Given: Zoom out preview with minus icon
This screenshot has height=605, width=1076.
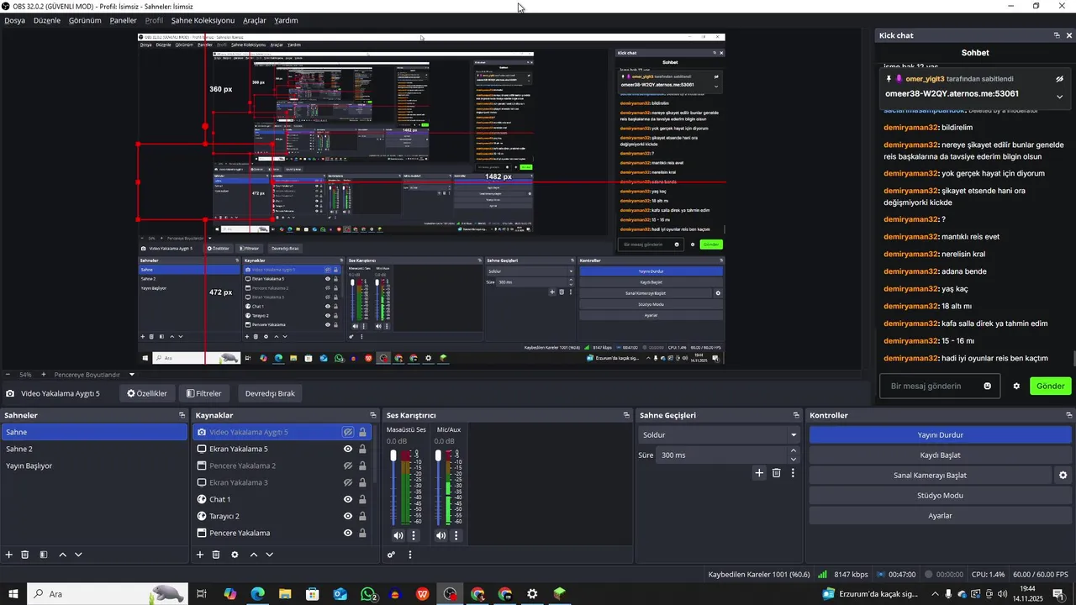Looking at the screenshot, I should pos(8,374).
